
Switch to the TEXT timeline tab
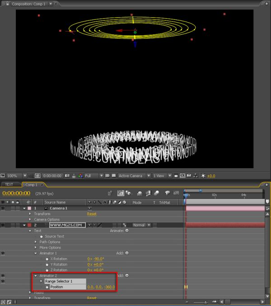coord(9,184)
